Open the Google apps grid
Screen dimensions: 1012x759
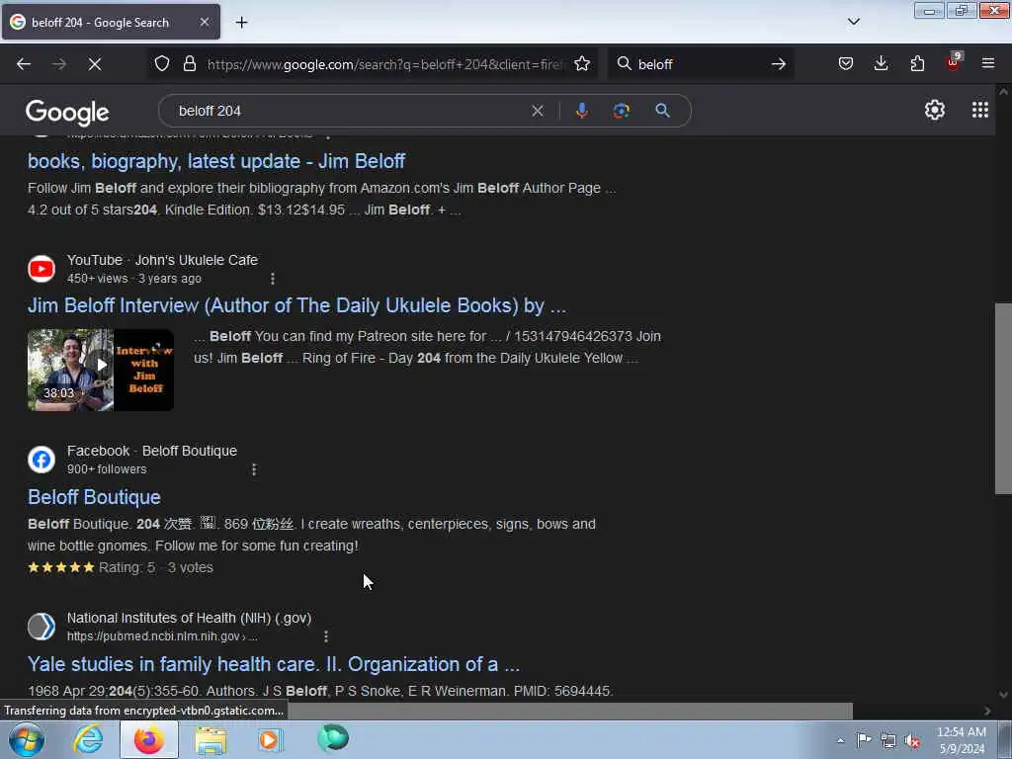pos(979,111)
